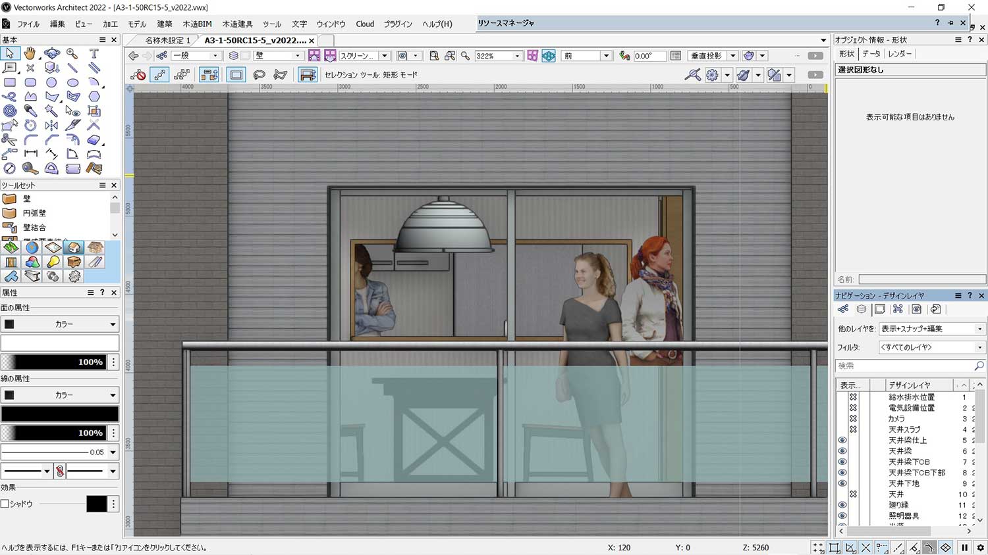Open the 前 view direction dropdown
Viewport: 988px width, 555px height.
click(x=605, y=55)
